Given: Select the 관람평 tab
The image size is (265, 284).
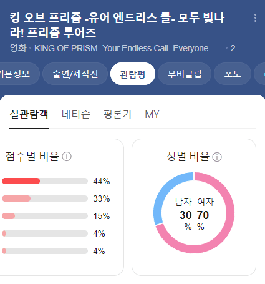Looking at the screenshot, I should coord(133,74).
